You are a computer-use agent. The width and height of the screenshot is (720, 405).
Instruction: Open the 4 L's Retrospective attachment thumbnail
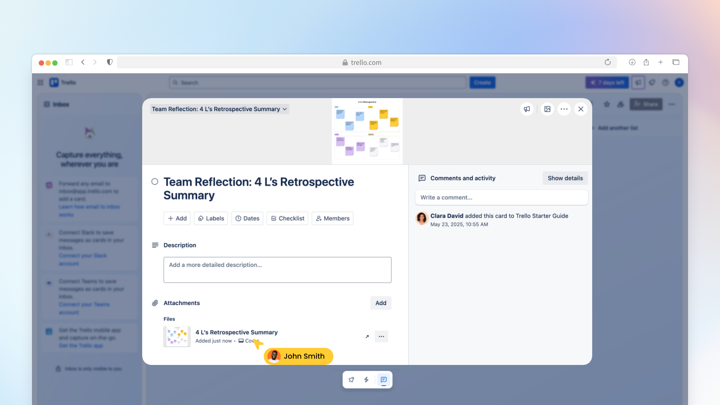point(176,336)
